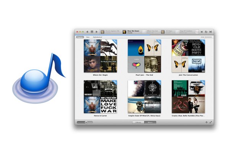The width and height of the screenshot is (239, 150).
Task: Adjust the cover size slider at top right
Action: pyautogui.click(x=206, y=37)
